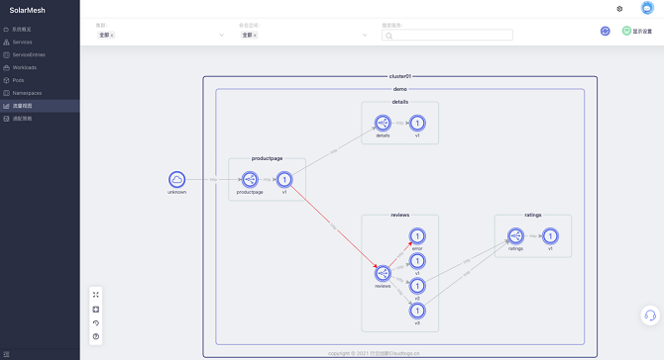Click the reset/undo icon in graph toolbar
The width and height of the screenshot is (664, 360).
pos(96,323)
